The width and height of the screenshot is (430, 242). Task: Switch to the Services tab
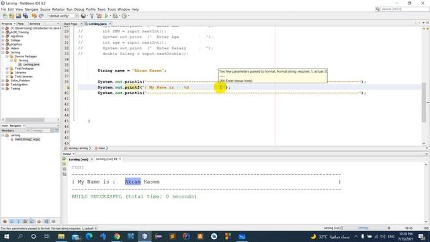(x=35, y=24)
